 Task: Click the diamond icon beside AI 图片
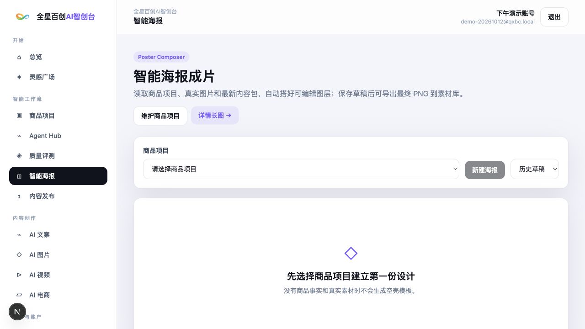pos(19,255)
